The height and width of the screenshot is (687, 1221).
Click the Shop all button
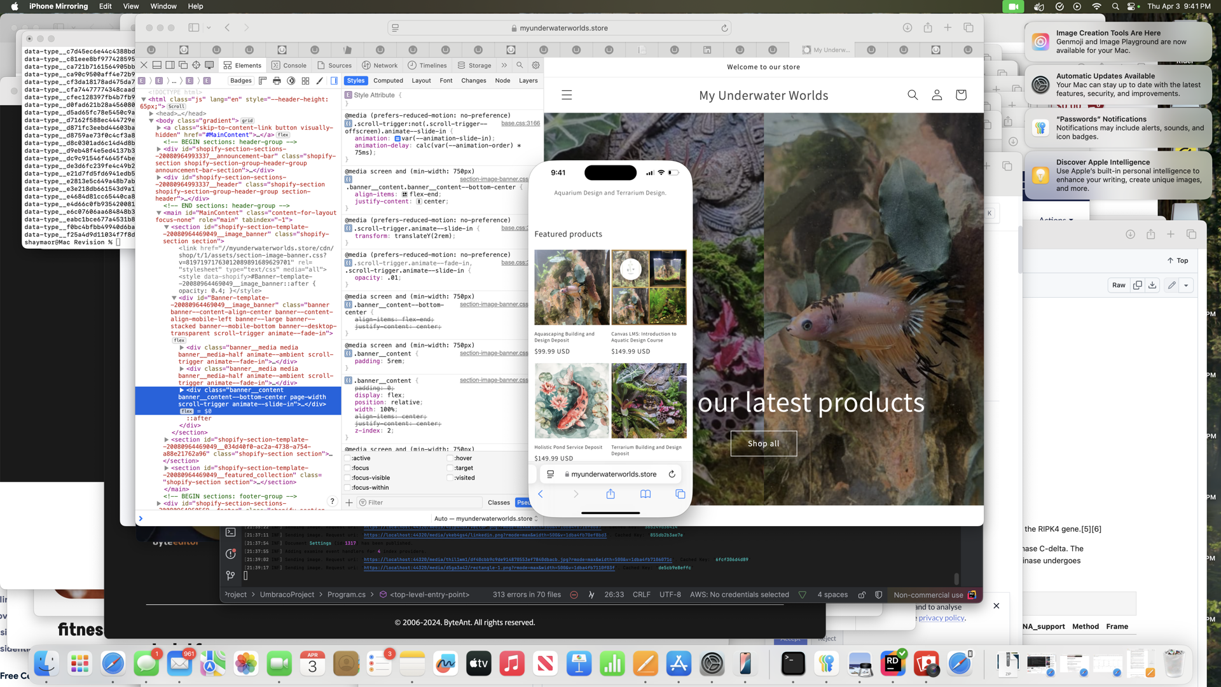(x=763, y=443)
